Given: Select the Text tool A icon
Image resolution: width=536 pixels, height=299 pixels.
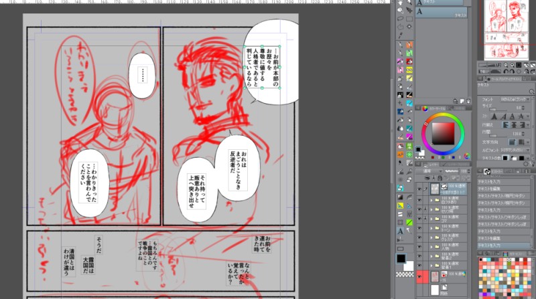Looking at the screenshot, I should click(x=400, y=231).
